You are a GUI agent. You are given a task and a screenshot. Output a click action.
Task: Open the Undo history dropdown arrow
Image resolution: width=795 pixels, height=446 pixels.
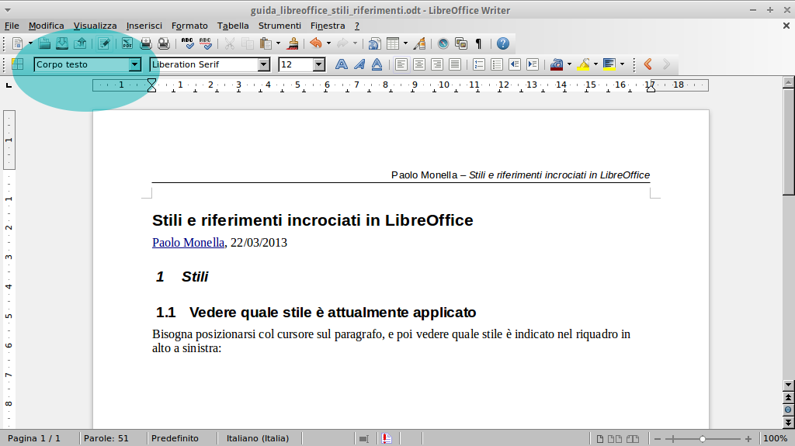pos(328,43)
